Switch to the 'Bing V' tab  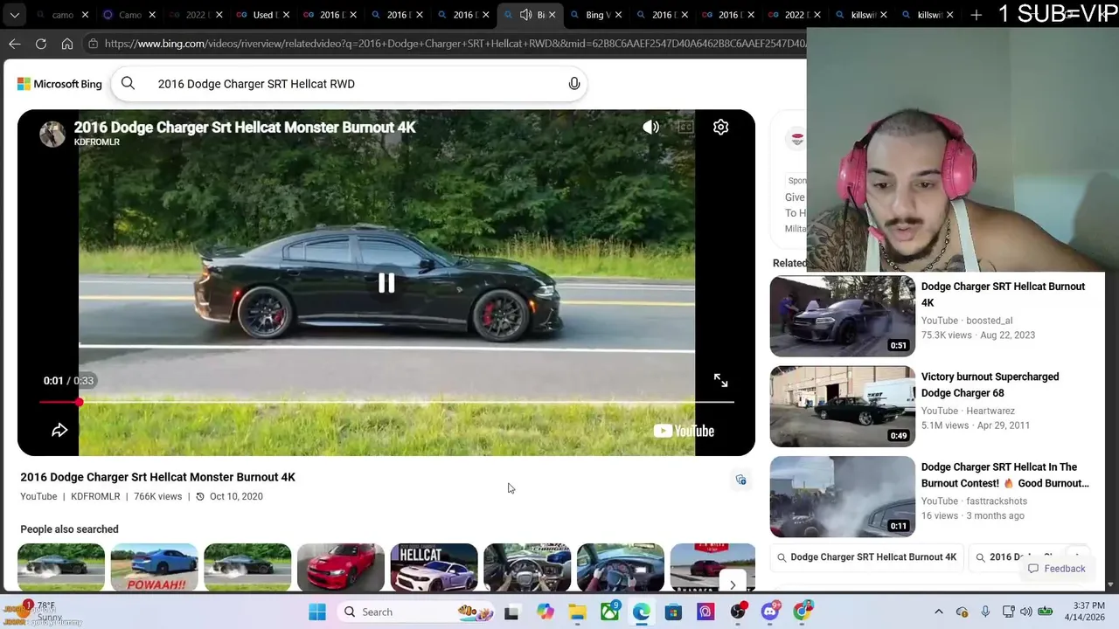tap(597, 15)
